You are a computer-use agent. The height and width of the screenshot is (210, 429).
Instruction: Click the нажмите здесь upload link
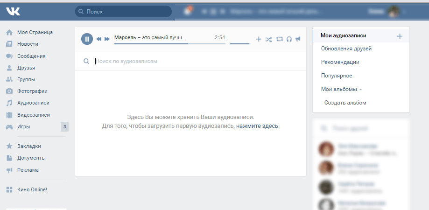point(257,126)
